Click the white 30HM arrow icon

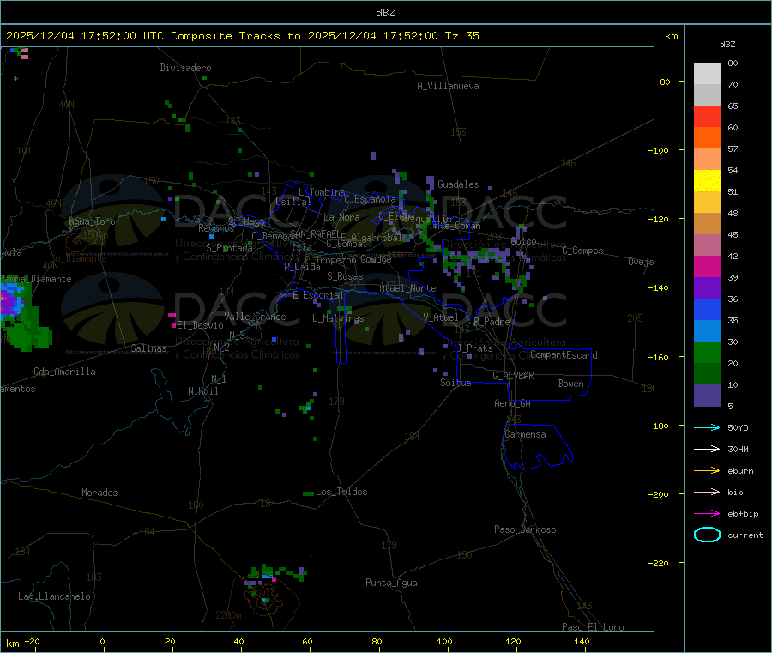pos(707,449)
